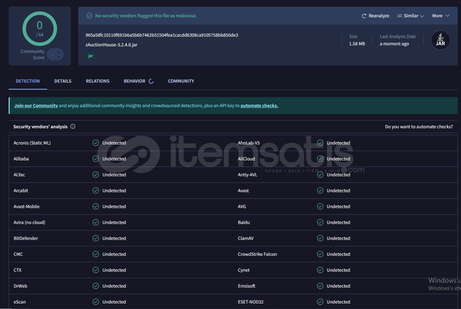
Task: Click 'Do you want to automate checks?'
Action: click(419, 127)
